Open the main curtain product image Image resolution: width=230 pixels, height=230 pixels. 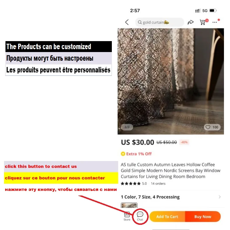click(171, 81)
